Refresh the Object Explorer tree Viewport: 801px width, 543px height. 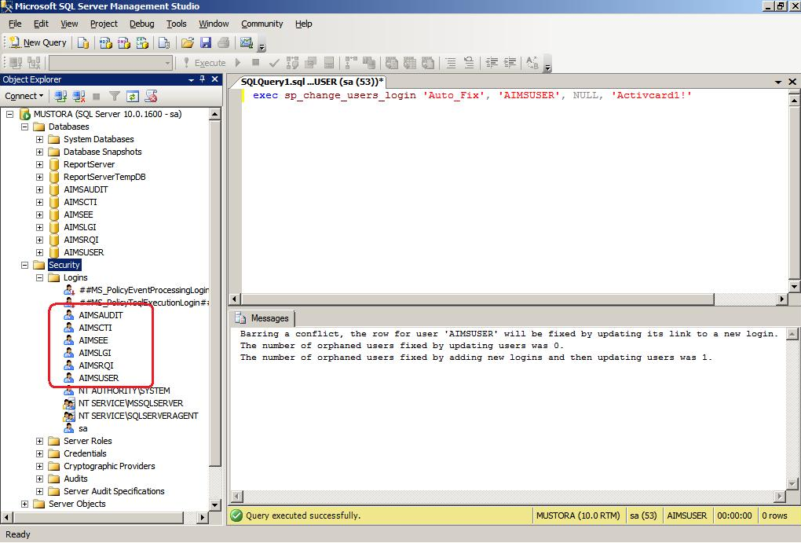point(133,97)
